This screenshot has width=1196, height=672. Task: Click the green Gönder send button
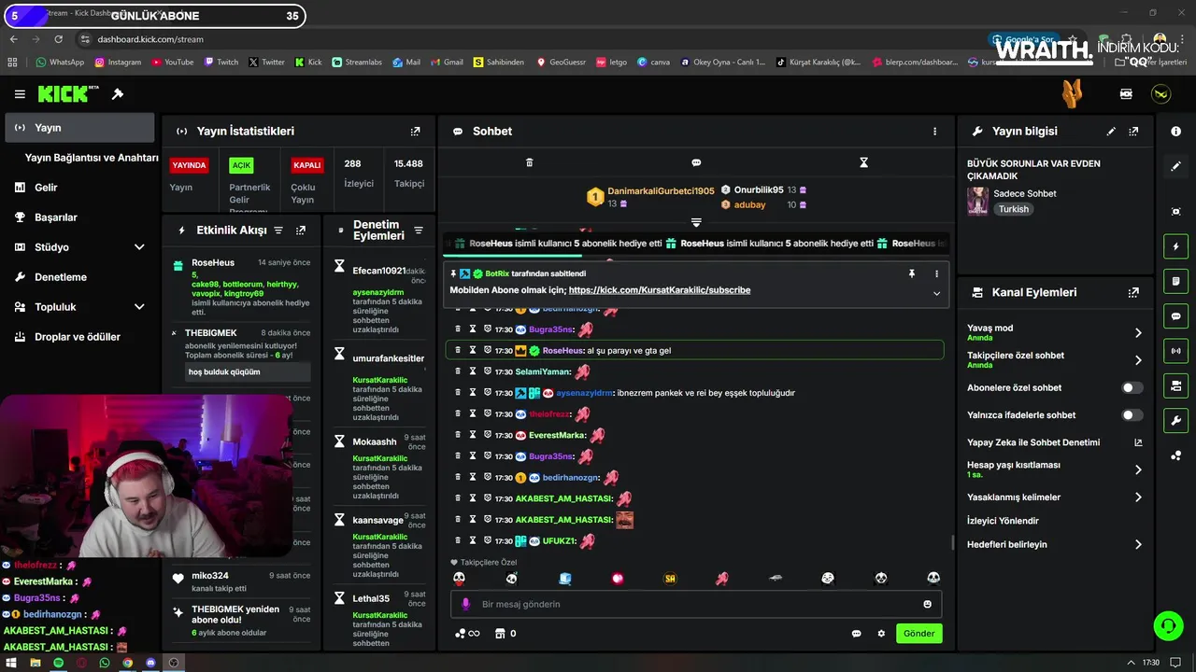(918, 634)
